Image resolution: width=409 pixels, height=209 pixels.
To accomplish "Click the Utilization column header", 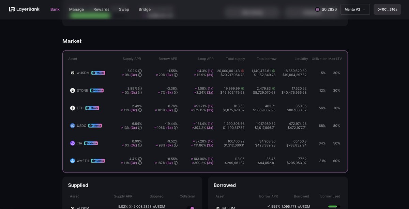I will [319, 59].
